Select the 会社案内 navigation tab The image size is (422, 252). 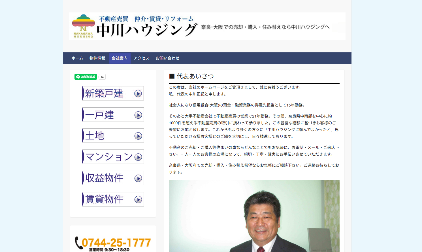pos(120,58)
